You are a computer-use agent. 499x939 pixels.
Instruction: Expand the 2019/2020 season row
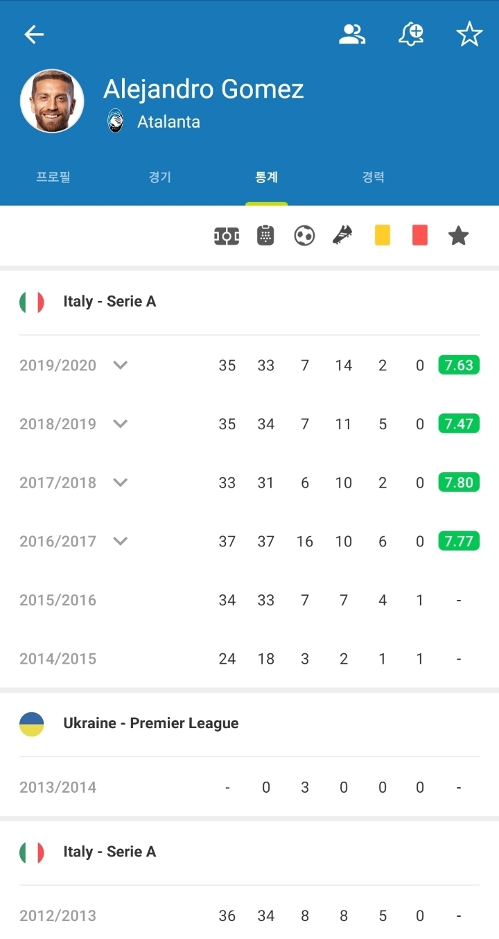(x=121, y=365)
